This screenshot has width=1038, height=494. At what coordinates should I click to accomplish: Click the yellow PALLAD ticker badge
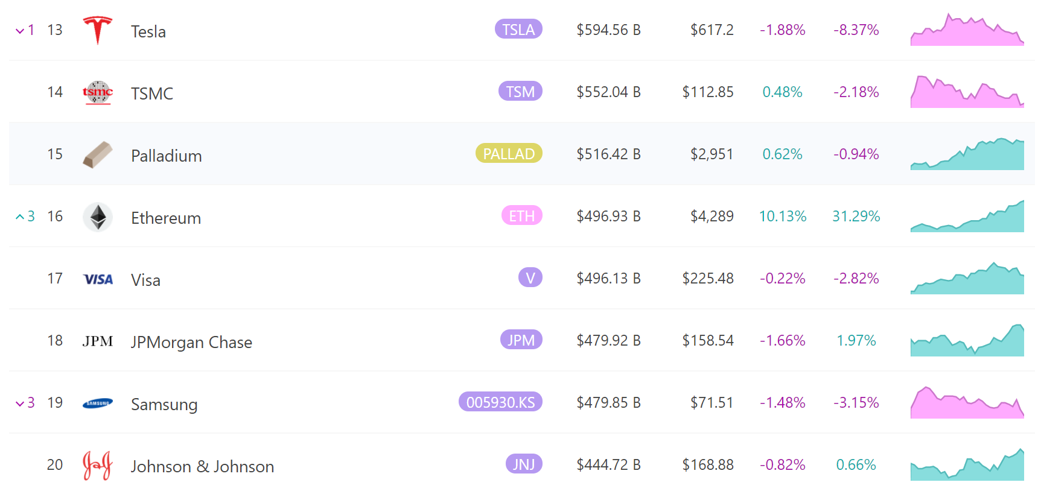point(509,154)
